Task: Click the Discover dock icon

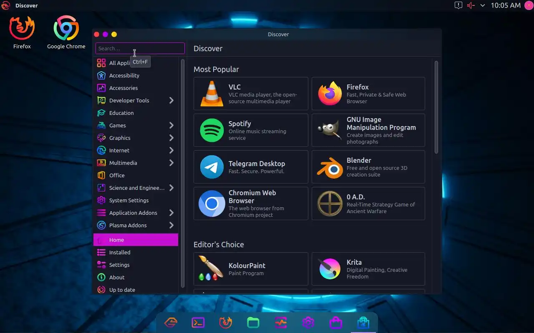Action: (x=363, y=323)
